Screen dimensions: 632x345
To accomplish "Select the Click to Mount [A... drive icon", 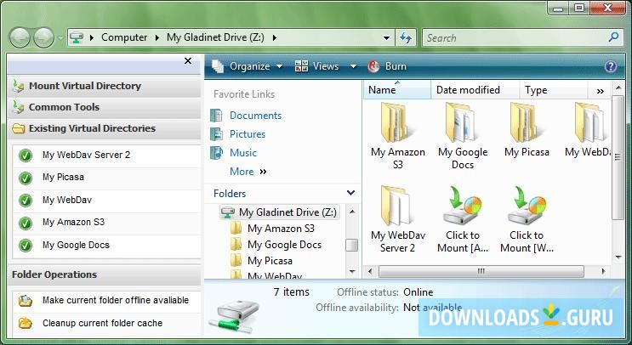I will pyautogui.click(x=462, y=206).
